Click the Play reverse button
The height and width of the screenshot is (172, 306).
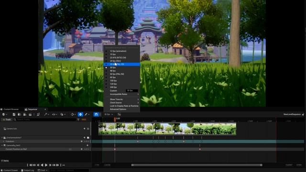42,165
